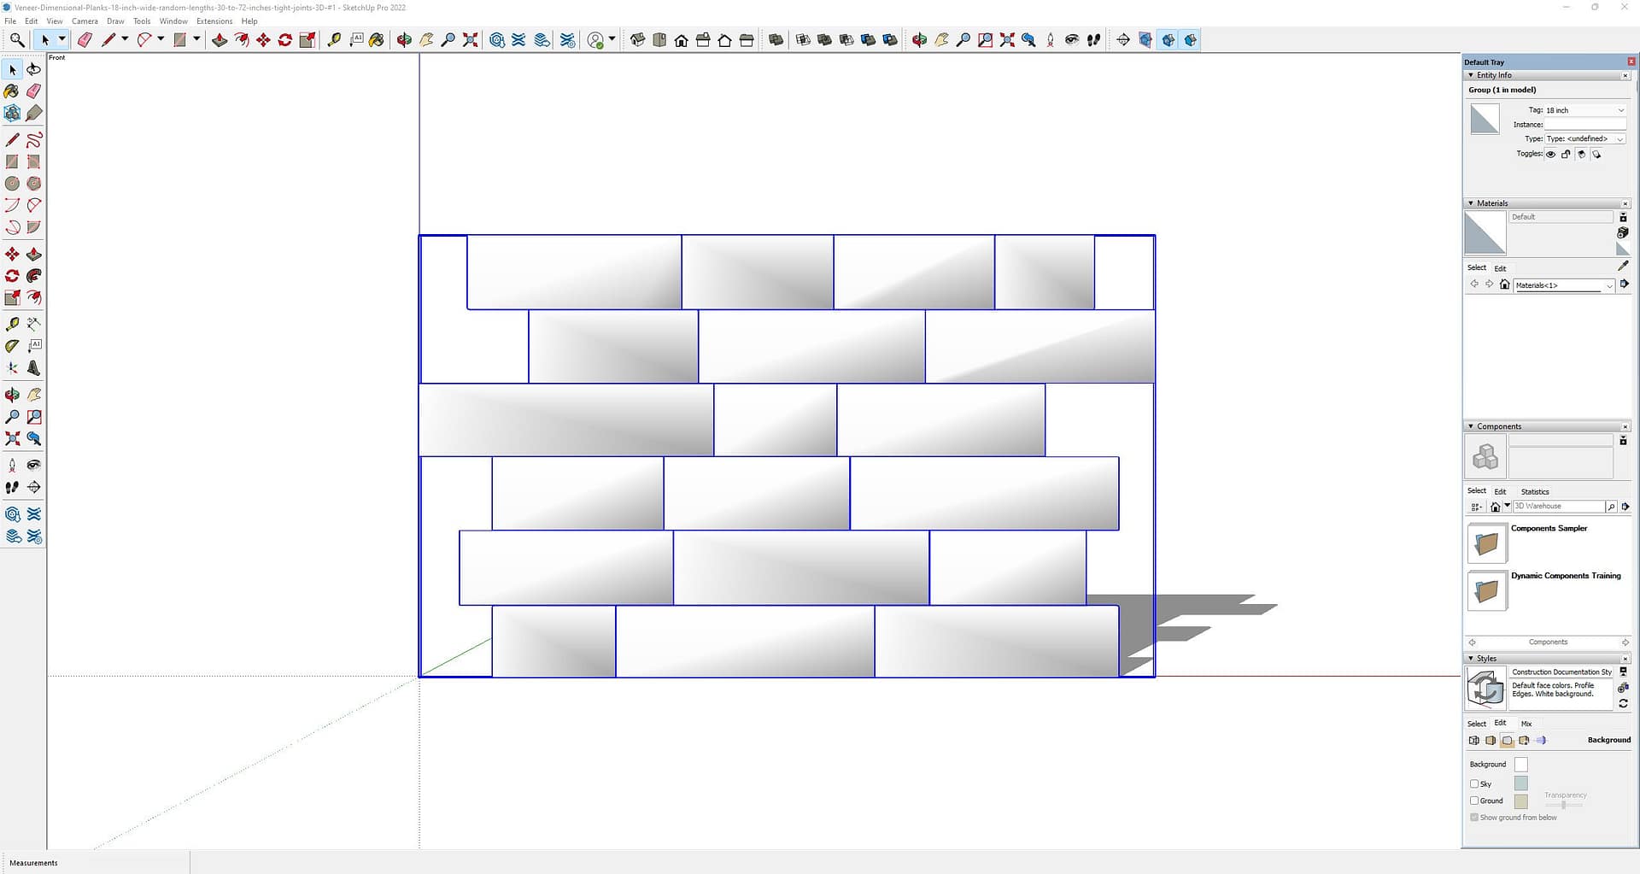
Task: Open the Type undefined dropdown
Action: (x=1584, y=138)
